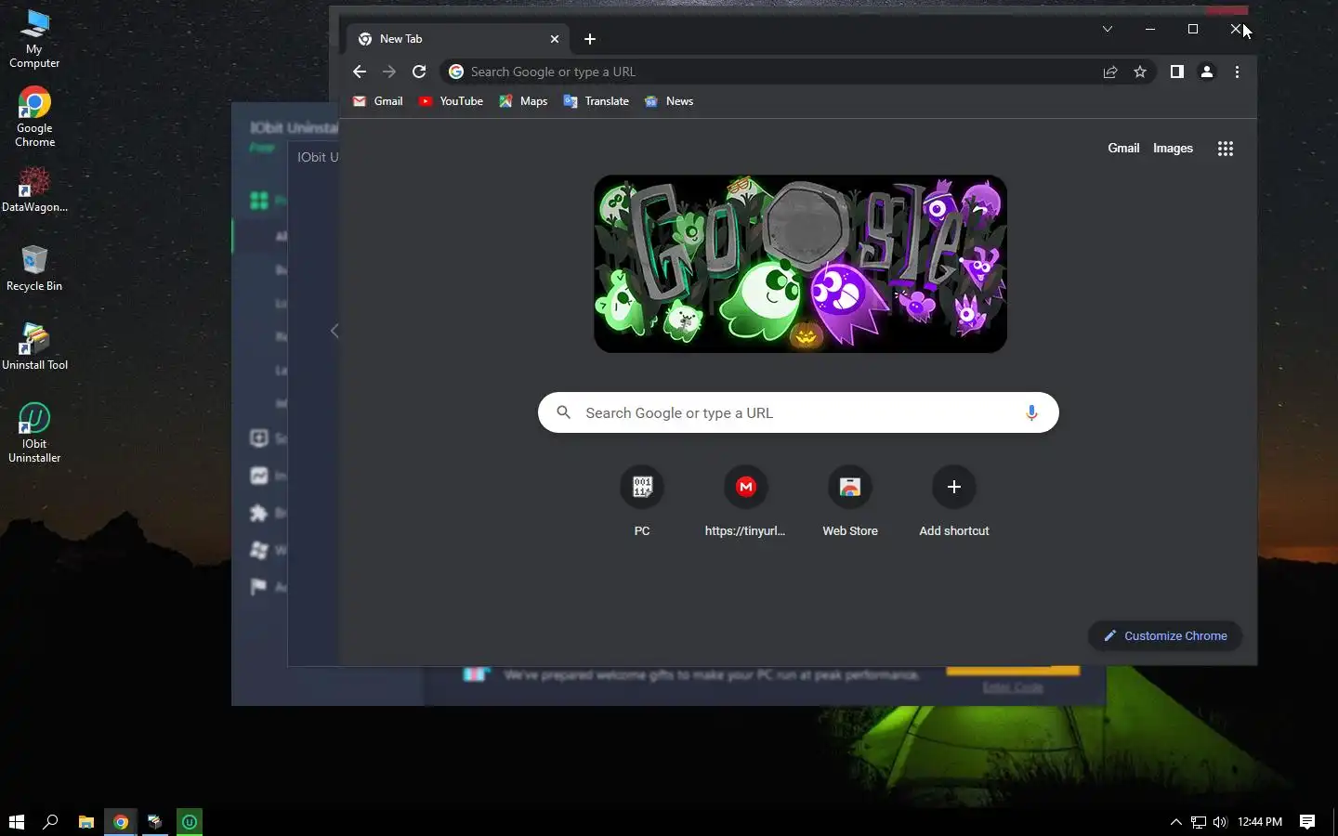Open the Google apps grid icon
1338x836 pixels.
click(1226, 149)
